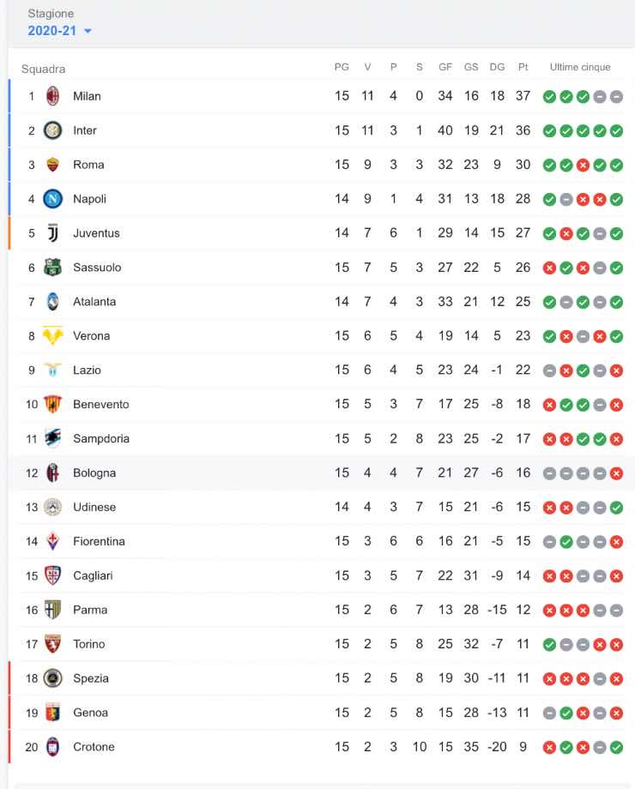Screen dimensions: 635x789
Task: Click the Sassuolo club crest icon
Action: 53,268
